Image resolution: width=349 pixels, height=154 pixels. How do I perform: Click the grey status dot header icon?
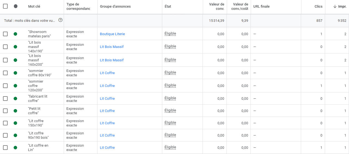click(16, 6)
